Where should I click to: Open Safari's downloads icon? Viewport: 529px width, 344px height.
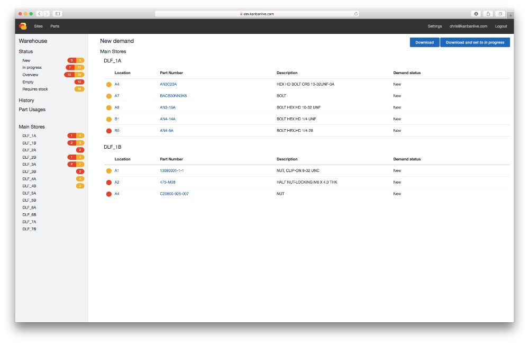pyautogui.click(x=476, y=14)
